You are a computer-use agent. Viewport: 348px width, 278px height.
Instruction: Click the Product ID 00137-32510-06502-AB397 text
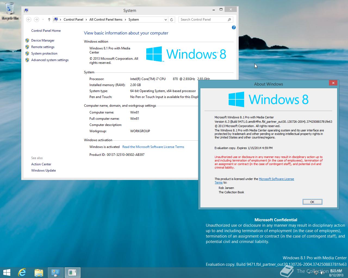coord(117,155)
